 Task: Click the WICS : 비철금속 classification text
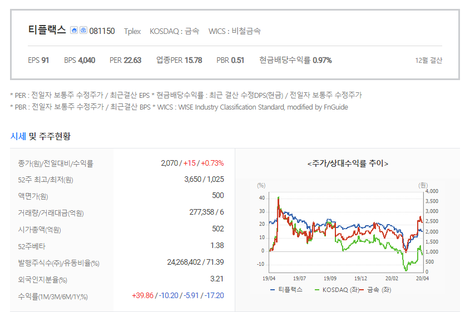click(234, 31)
